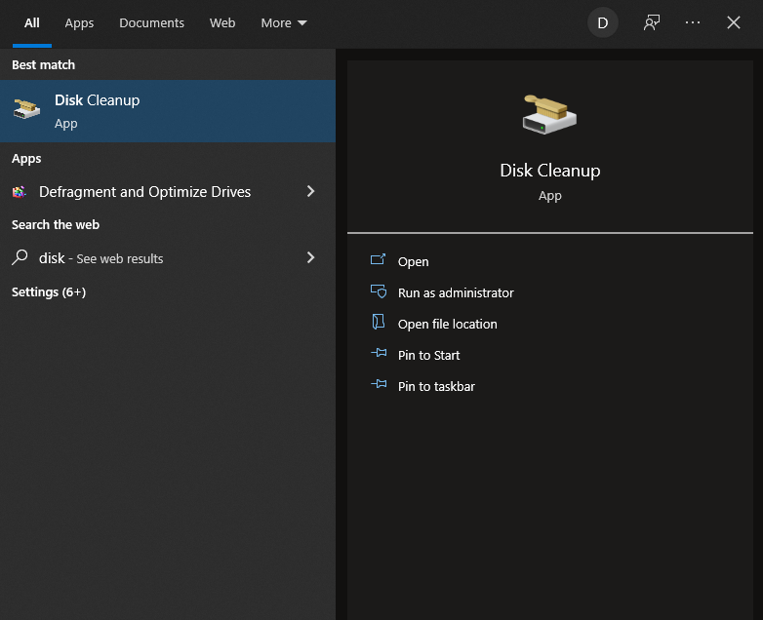
Task: Click the Pin to Start pin icon
Action: coord(379,353)
